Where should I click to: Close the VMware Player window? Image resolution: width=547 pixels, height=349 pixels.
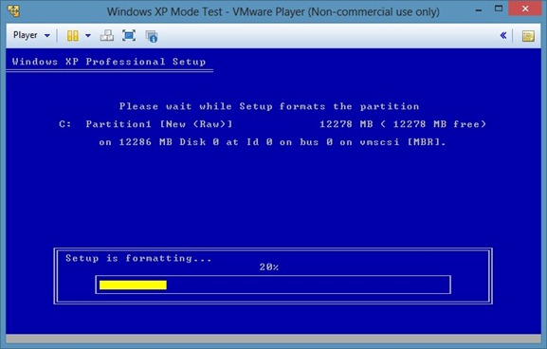point(525,9)
